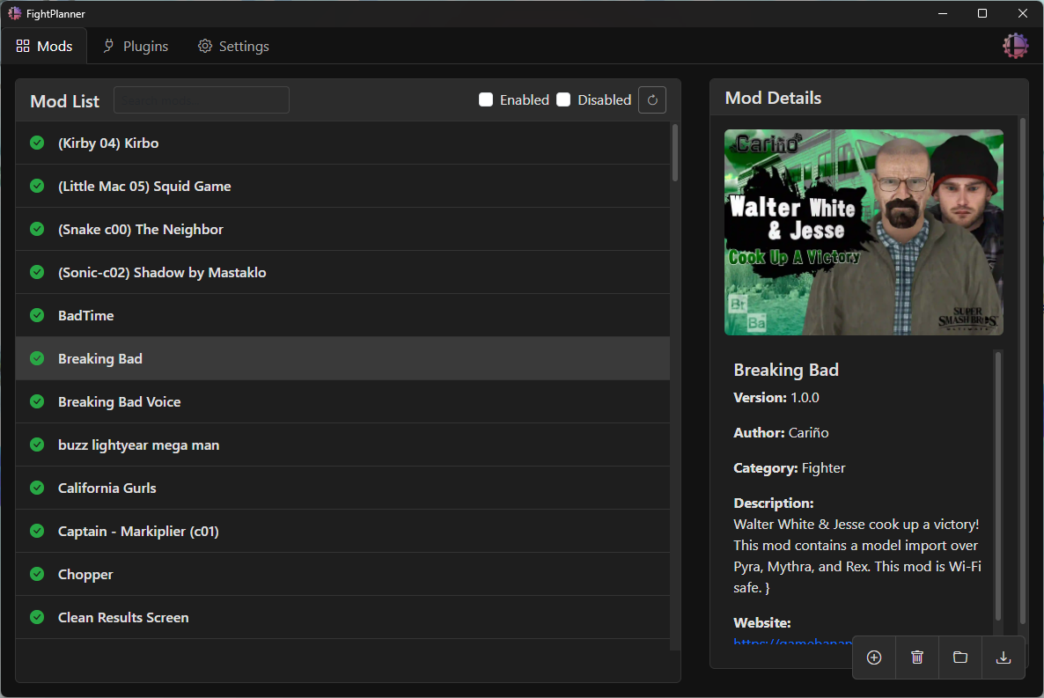Click the mod list vertical scrollbar
This screenshot has width=1044, height=698.
pos(675,152)
